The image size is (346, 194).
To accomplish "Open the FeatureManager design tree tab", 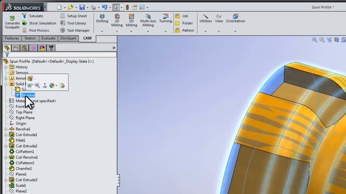I will 7,48.
